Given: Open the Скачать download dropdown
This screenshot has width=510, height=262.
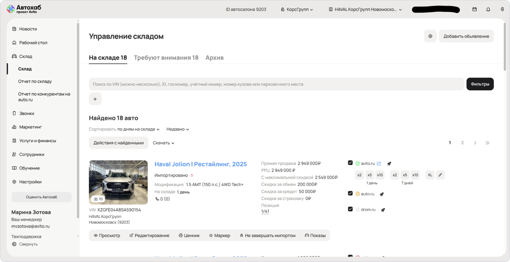Looking at the screenshot, I should click(163, 143).
